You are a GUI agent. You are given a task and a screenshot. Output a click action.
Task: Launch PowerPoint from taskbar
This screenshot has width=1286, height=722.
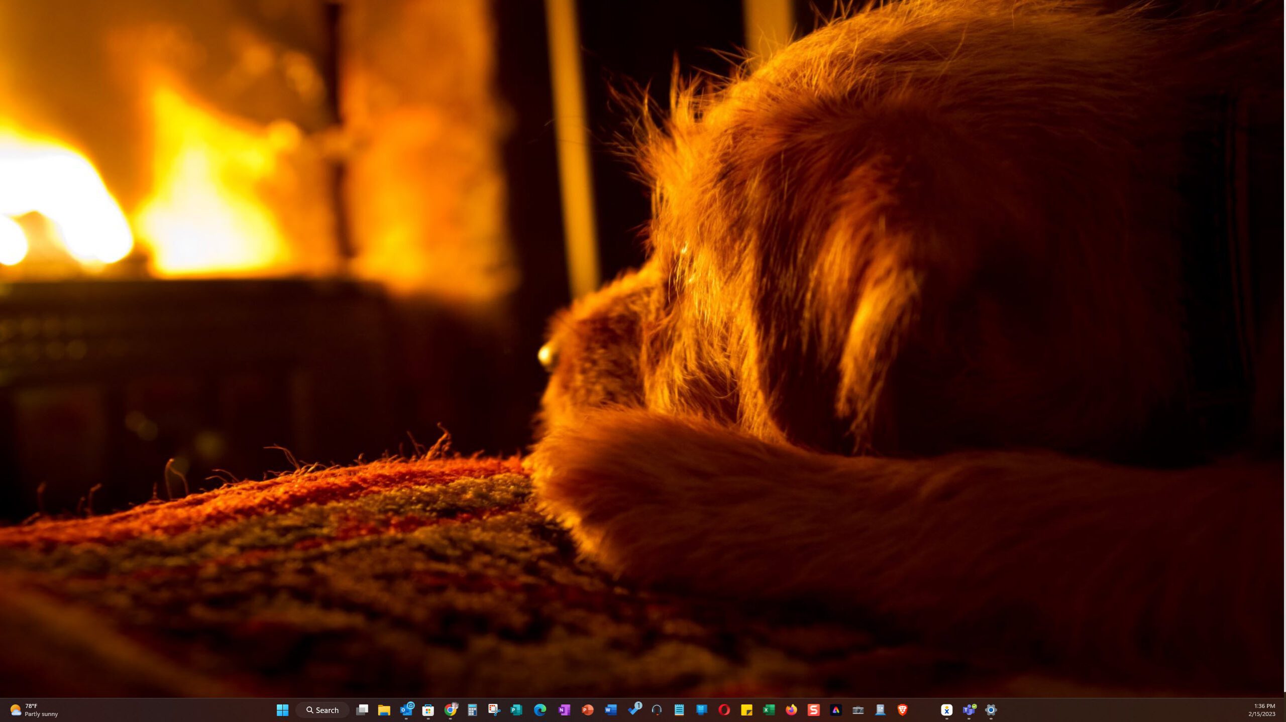pos(587,709)
